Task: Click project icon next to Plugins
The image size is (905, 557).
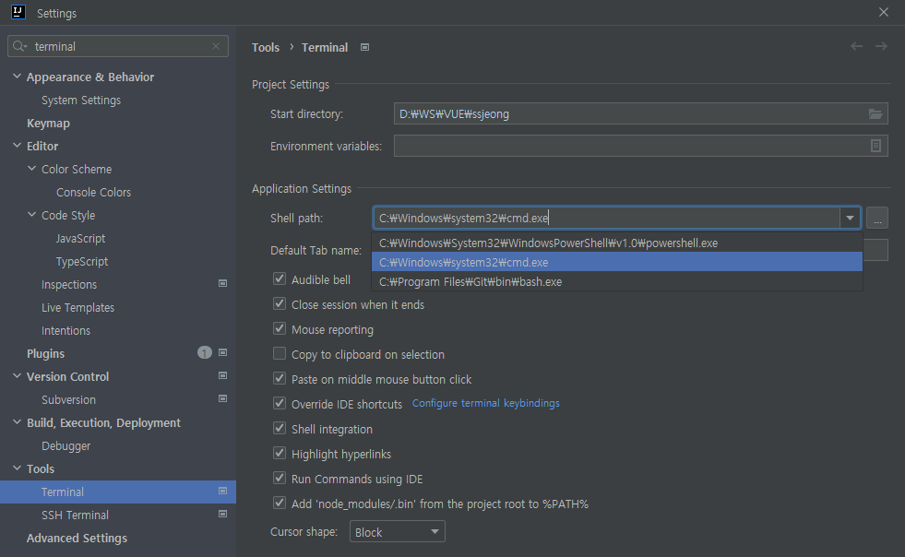Action: click(x=222, y=352)
